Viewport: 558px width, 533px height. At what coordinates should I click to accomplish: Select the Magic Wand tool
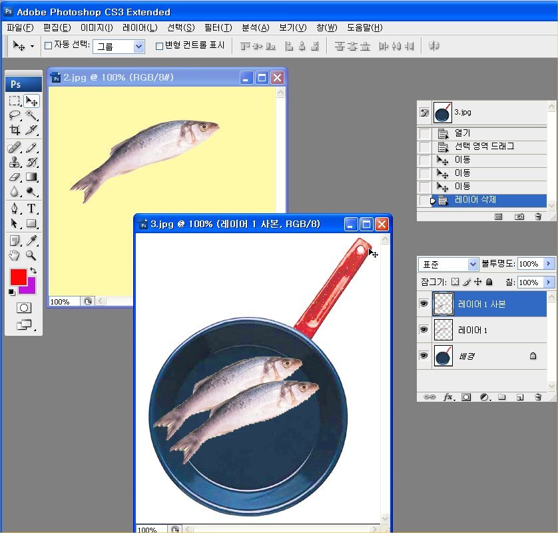pos(31,116)
